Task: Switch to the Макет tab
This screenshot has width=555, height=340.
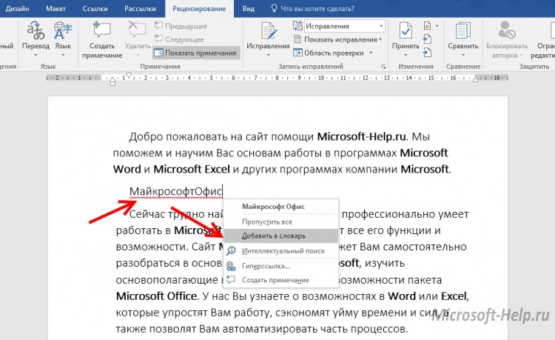Action: (x=55, y=8)
